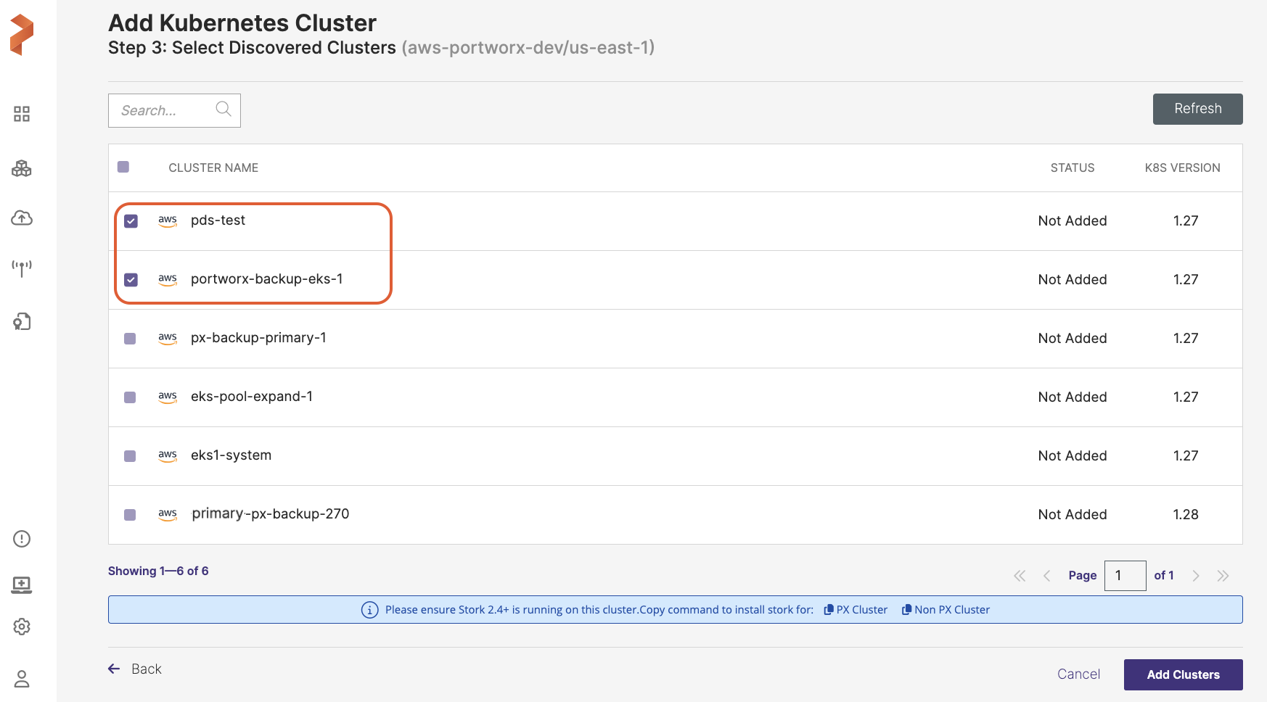Jump to last page double arrow
1267x702 pixels.
(1223, 576)
